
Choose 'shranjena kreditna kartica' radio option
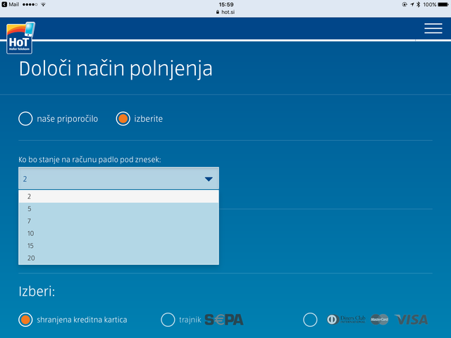click(25, 320)
